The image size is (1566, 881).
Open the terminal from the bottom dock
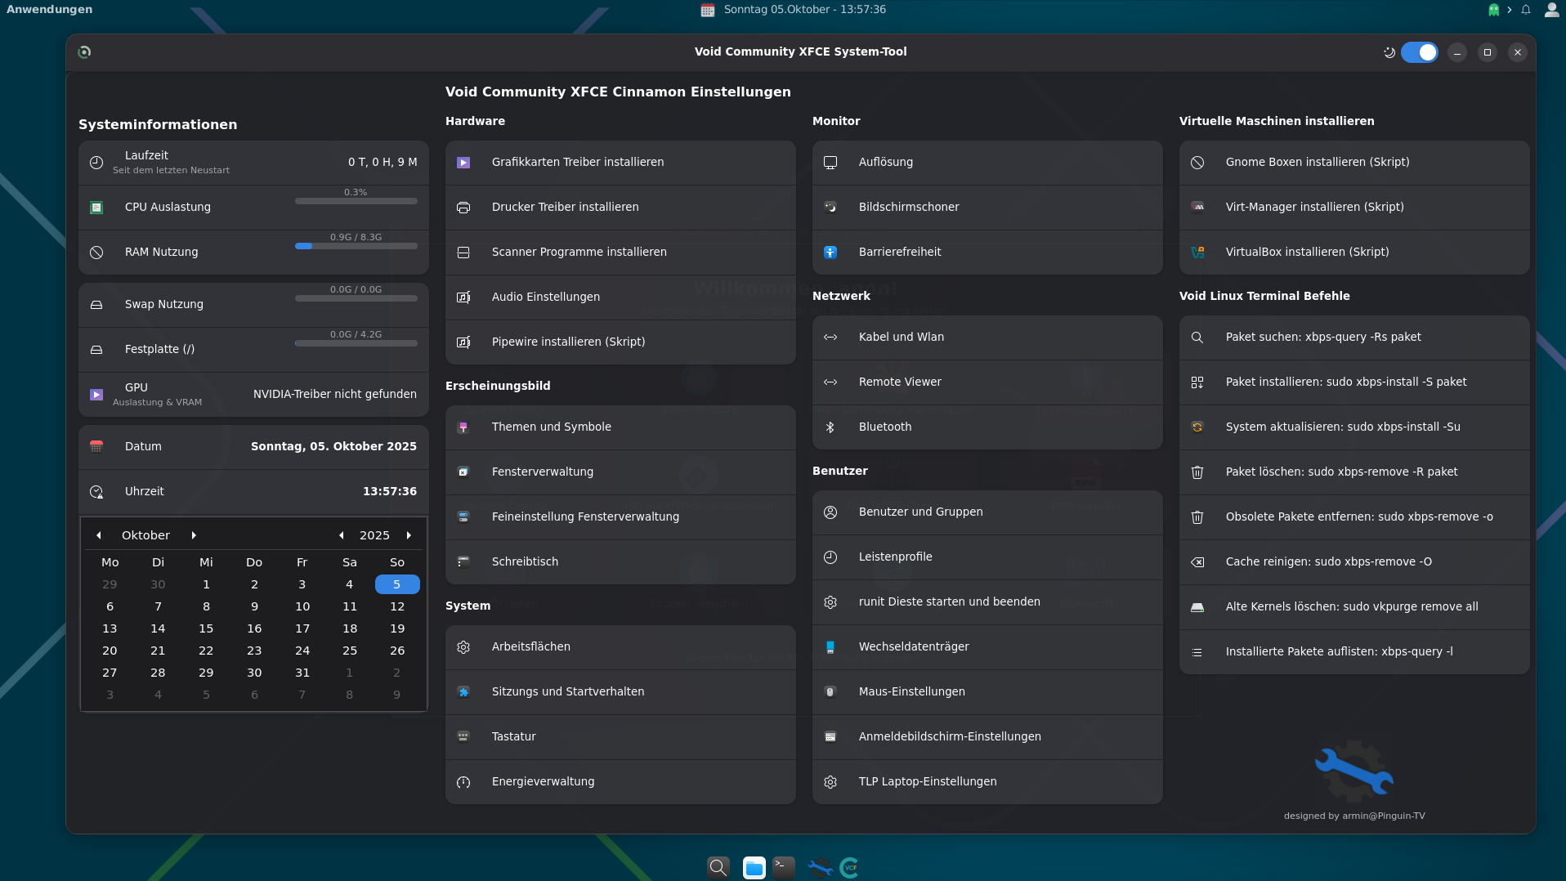[784, 867]
